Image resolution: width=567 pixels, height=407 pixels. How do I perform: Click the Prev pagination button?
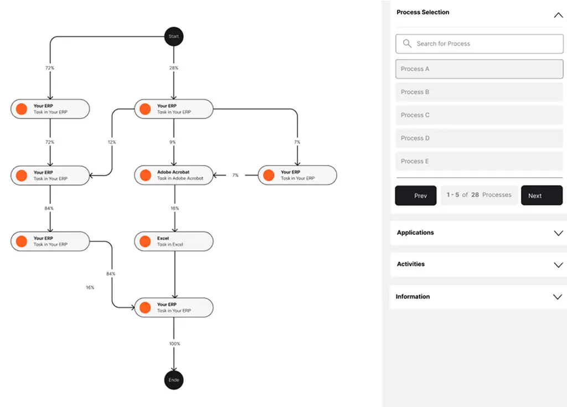point(416,195)
